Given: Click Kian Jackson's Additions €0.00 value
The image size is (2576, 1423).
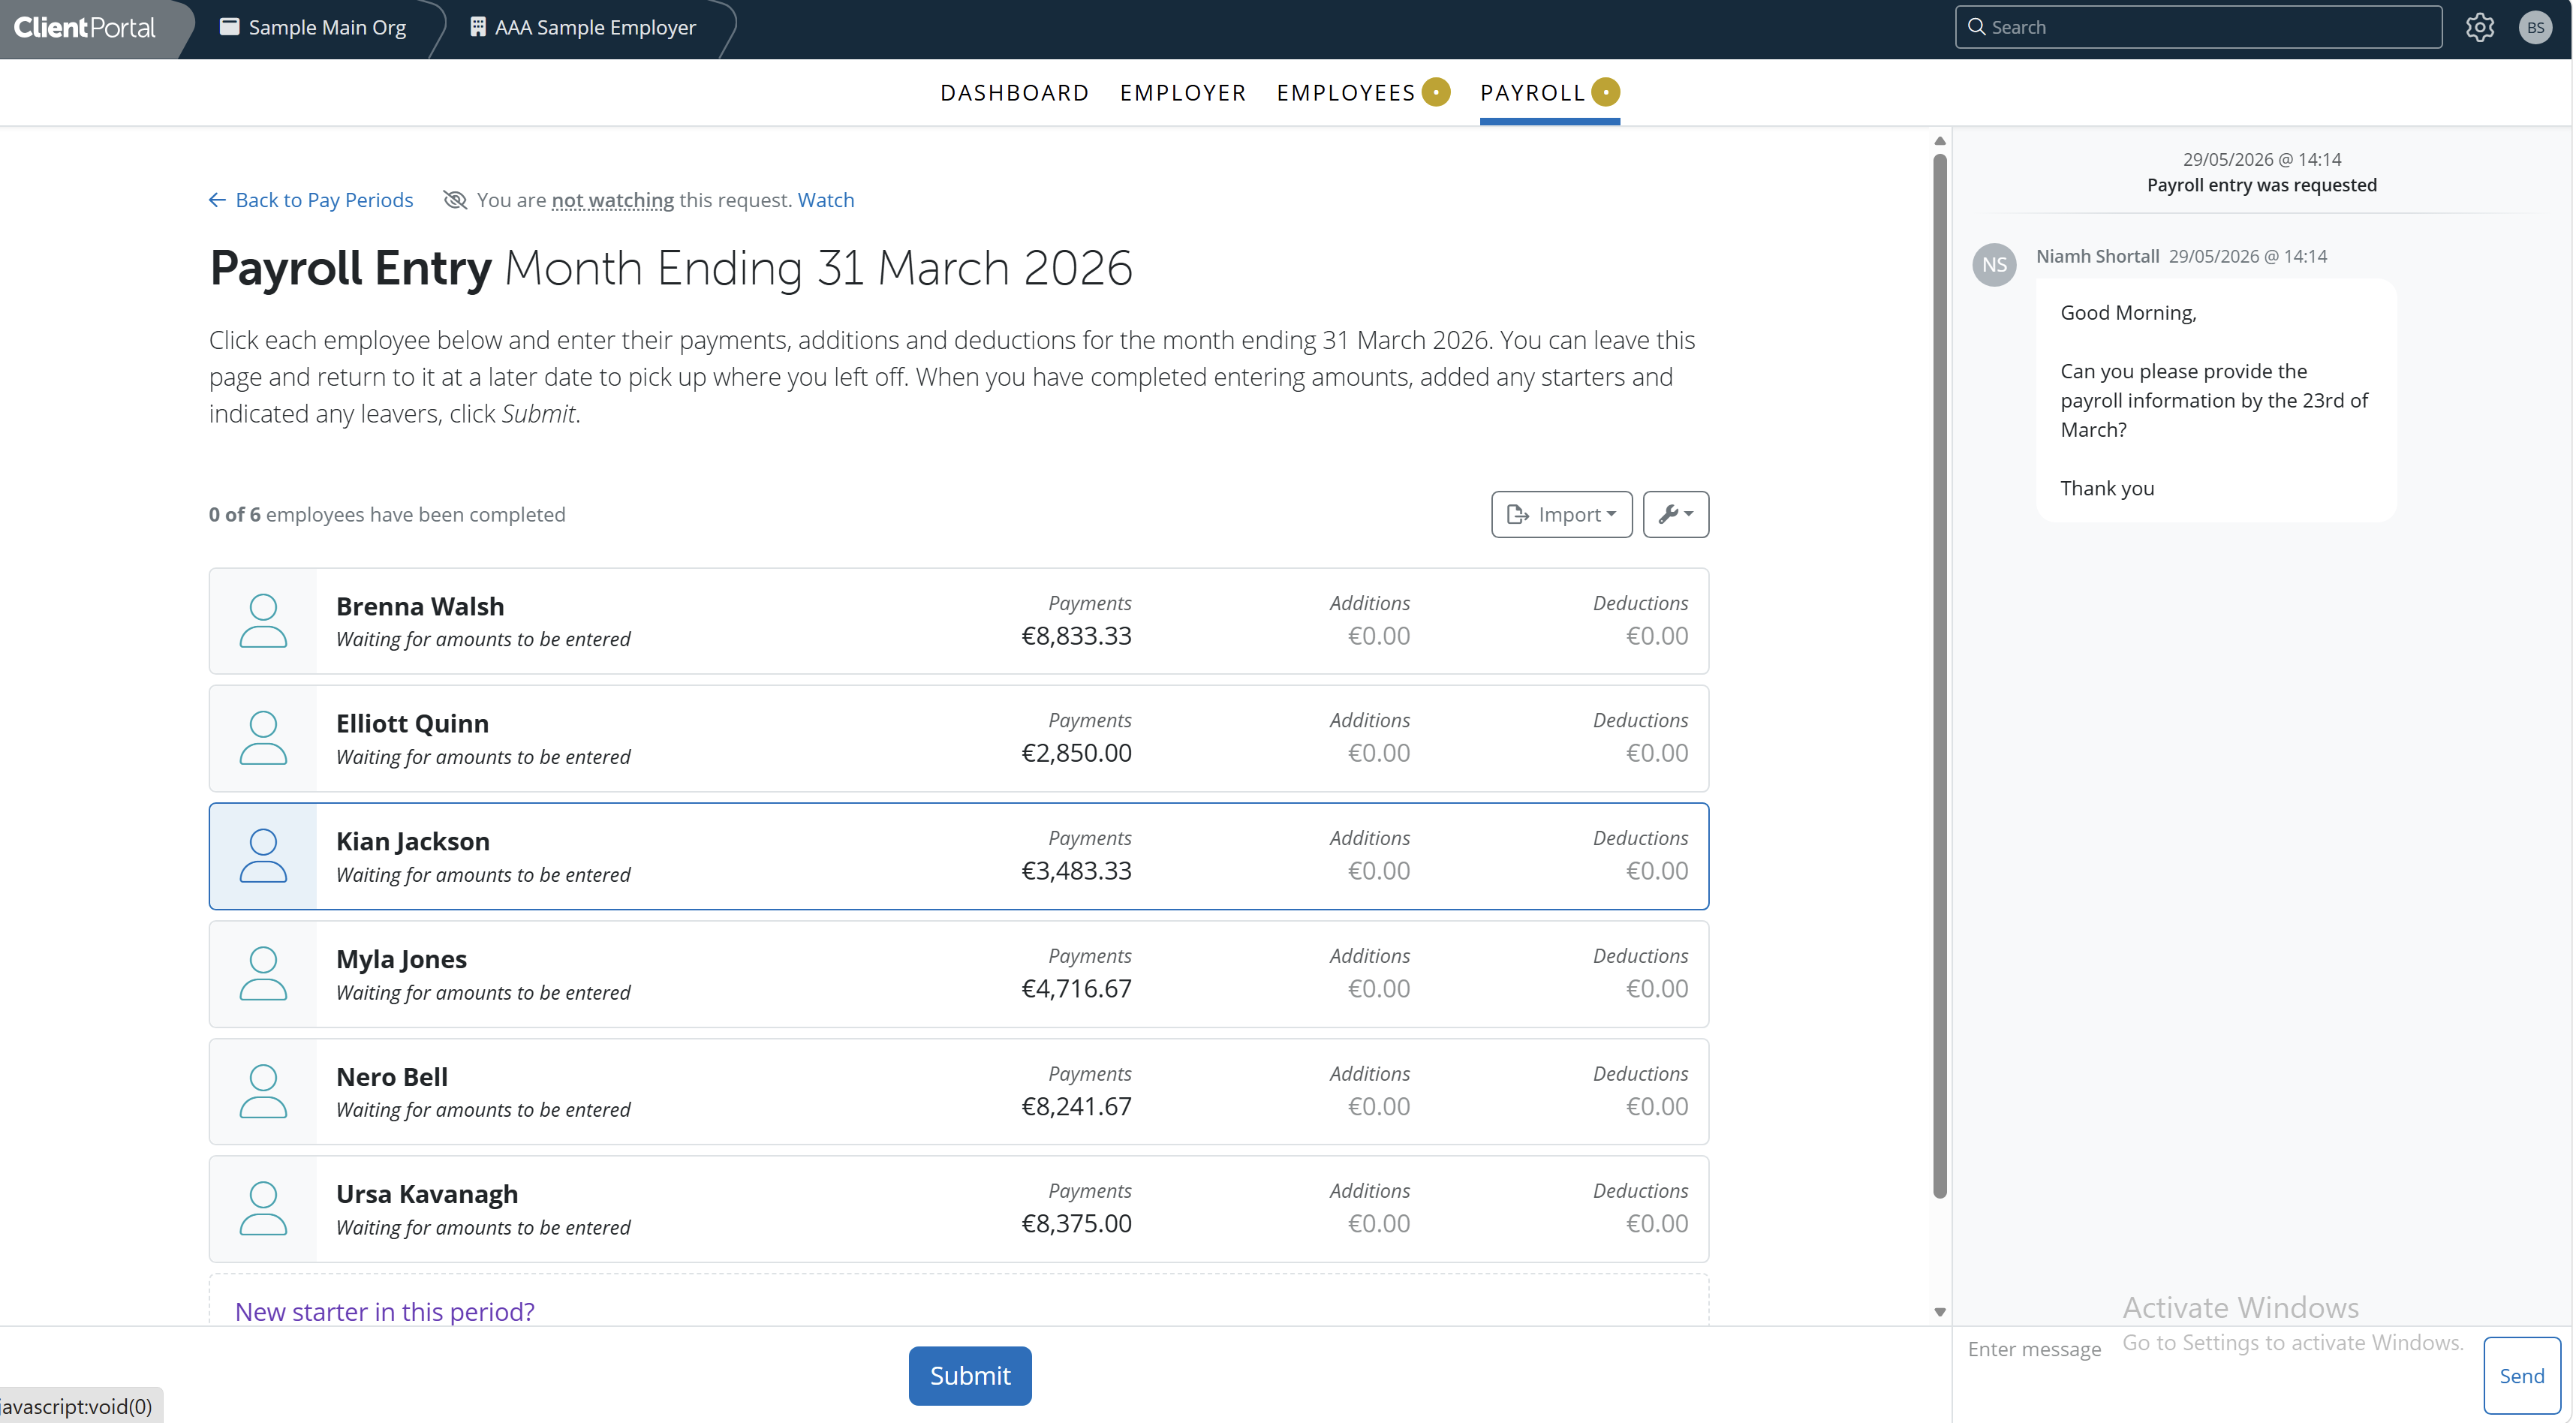Looking at the screenshot, I should tap(1378, 871).
